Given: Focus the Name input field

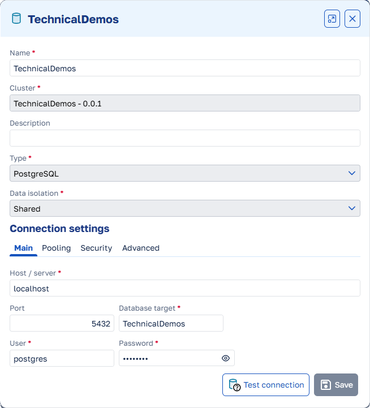Looking at the screenshot, I should (185, 68).
